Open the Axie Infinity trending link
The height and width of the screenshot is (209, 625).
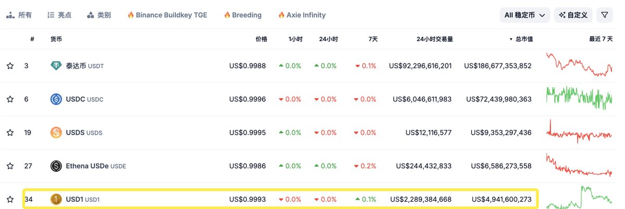(x=302, y=15)
